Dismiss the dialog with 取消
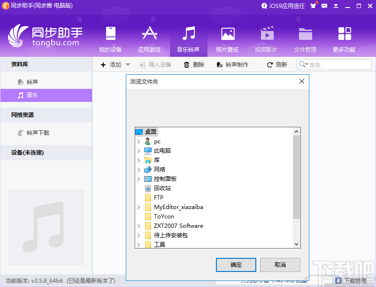Image resolution: width=376 pixels, height=287 pixels. click(280, 265)
